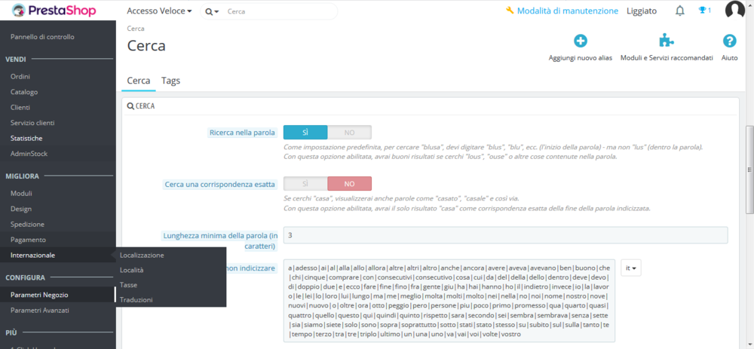Open the Catalogo menu
Viewport: 754px width, 349px height.
[24, 92]
